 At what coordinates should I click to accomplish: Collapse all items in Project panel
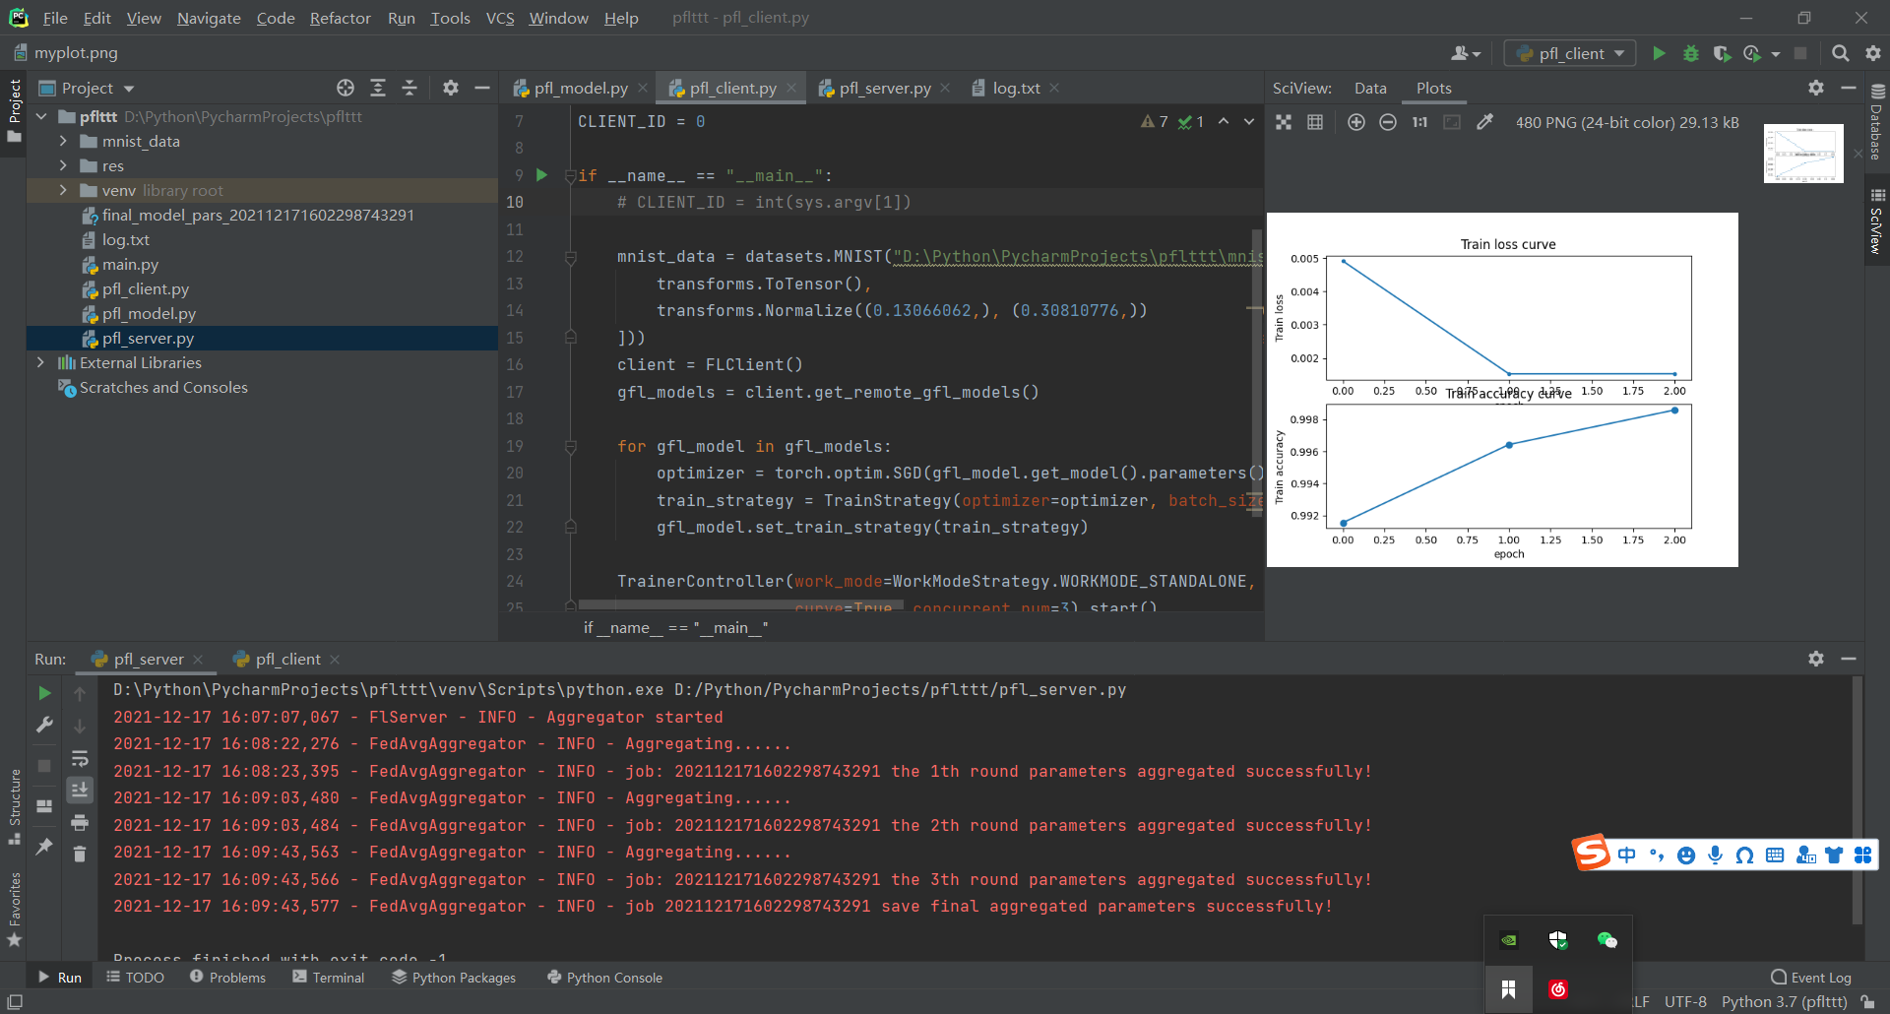[409, 88]
